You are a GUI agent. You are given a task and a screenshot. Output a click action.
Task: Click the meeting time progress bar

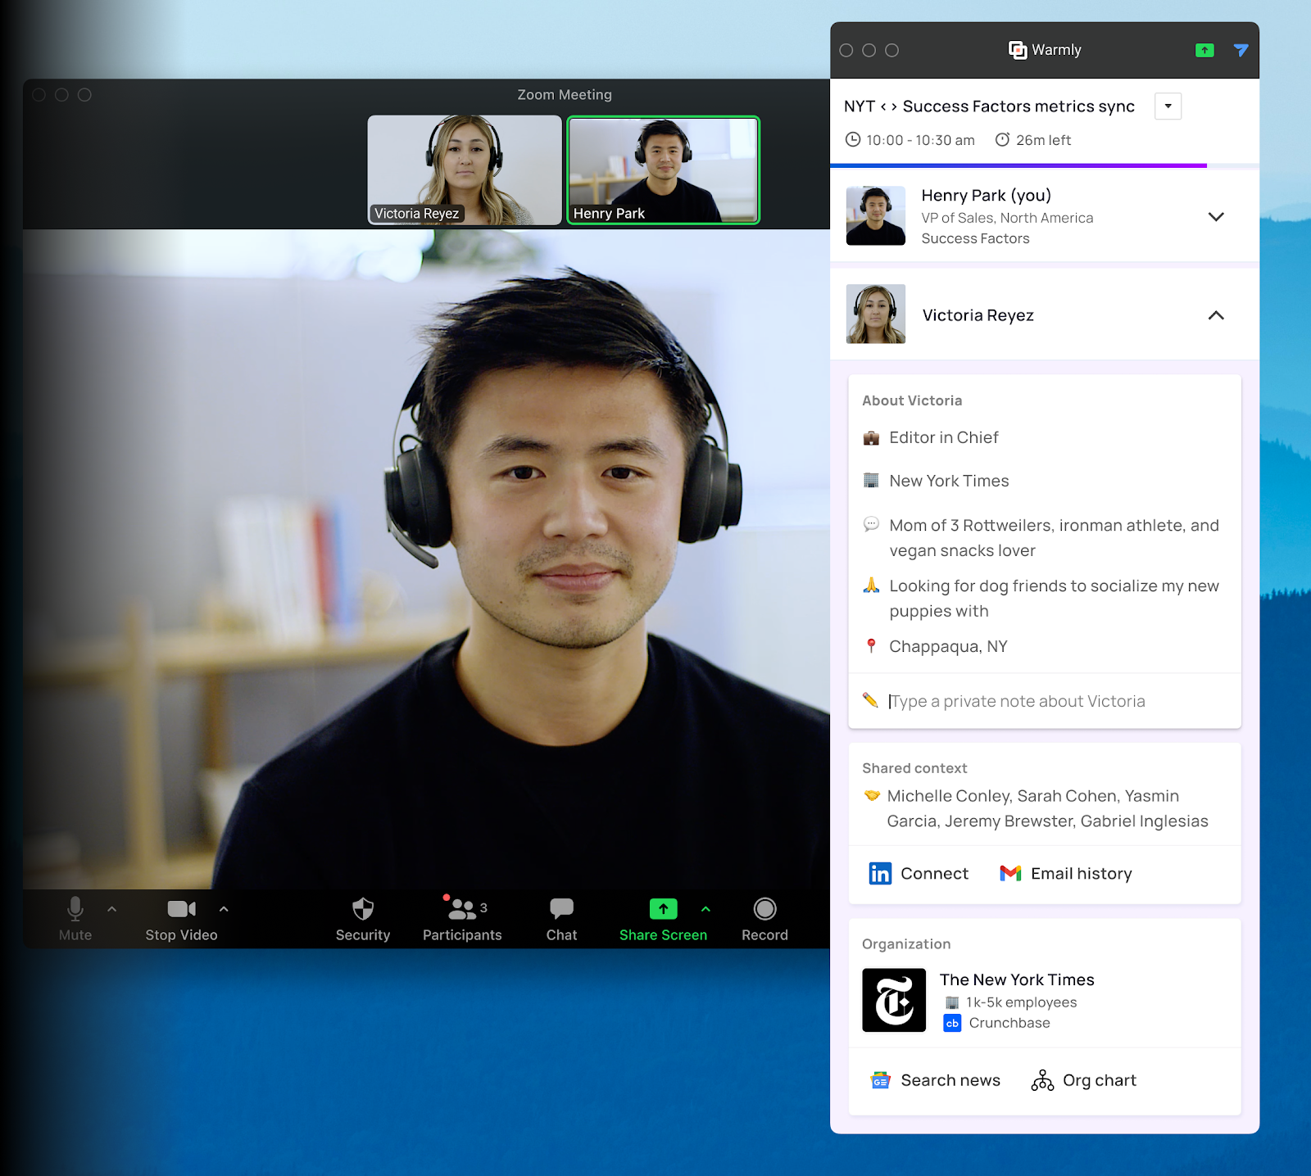point(1045,165)
